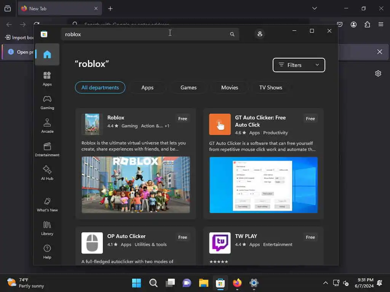This screenshot has width=390, height=292.
Task: Click Free button on Roblox card
Action: coord(182,119)
